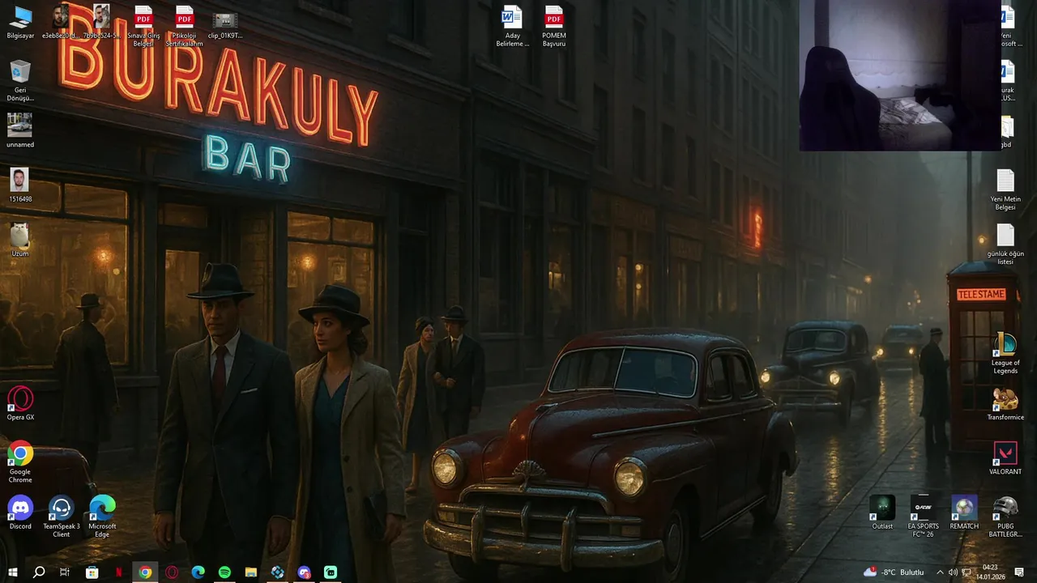
Task: Open File Explorer from taskbar
Action: click(x=251, y=572)
